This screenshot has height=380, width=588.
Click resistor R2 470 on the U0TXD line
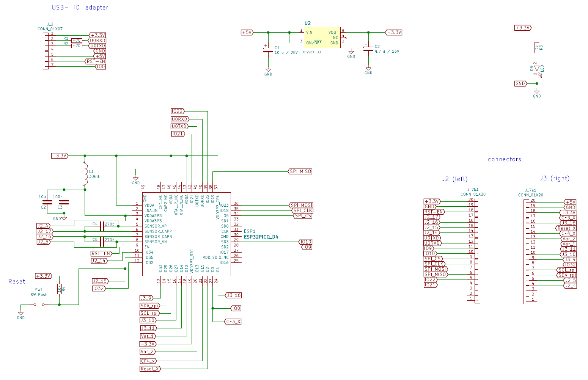click(x=77, y=46)
